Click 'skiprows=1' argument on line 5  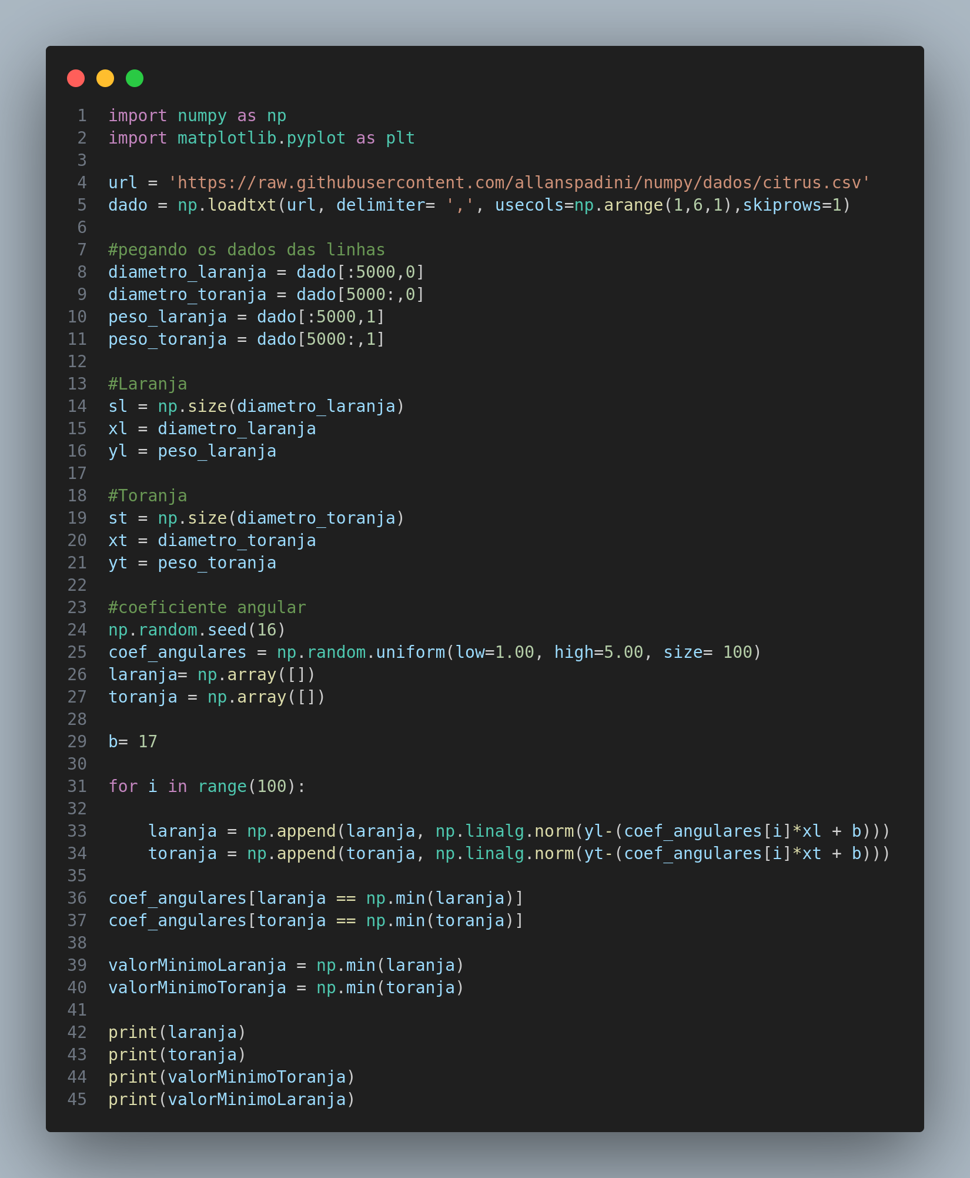[x=792, y=205]
